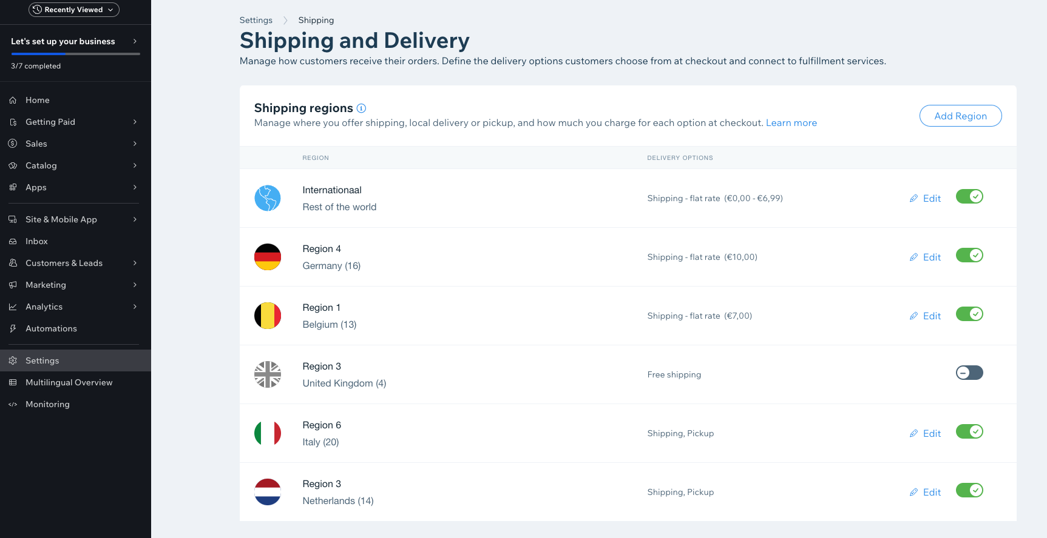Turn off the Netherlands region toggle
The width and height of the screenshot is (1047, 538).
point(969,490)
